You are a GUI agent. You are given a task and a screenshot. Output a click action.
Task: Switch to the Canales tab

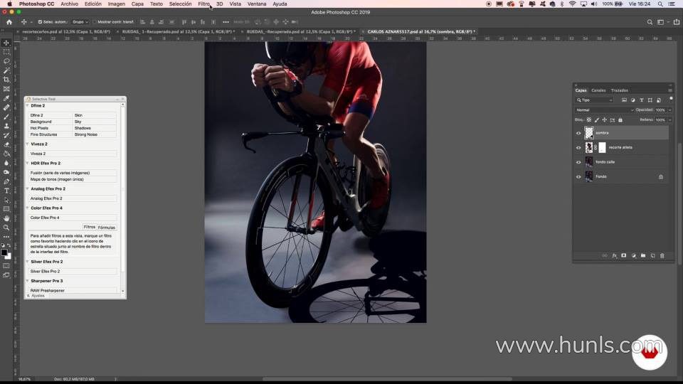(x=598, y=90)
